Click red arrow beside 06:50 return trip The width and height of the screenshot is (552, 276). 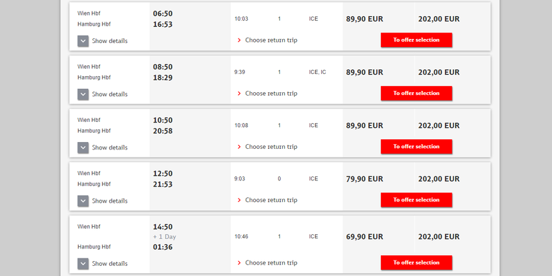tap(239, 40)
